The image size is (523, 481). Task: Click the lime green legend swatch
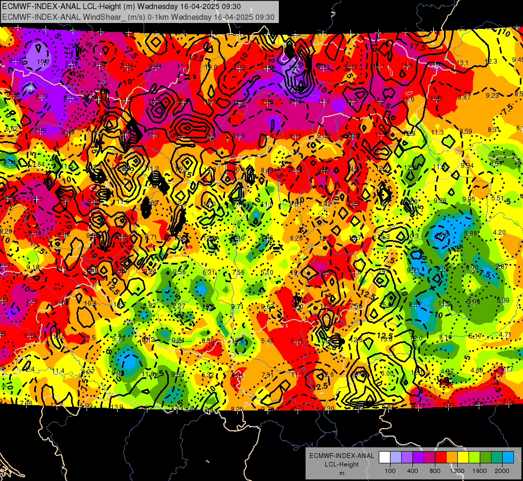click(x=474, y=457)
